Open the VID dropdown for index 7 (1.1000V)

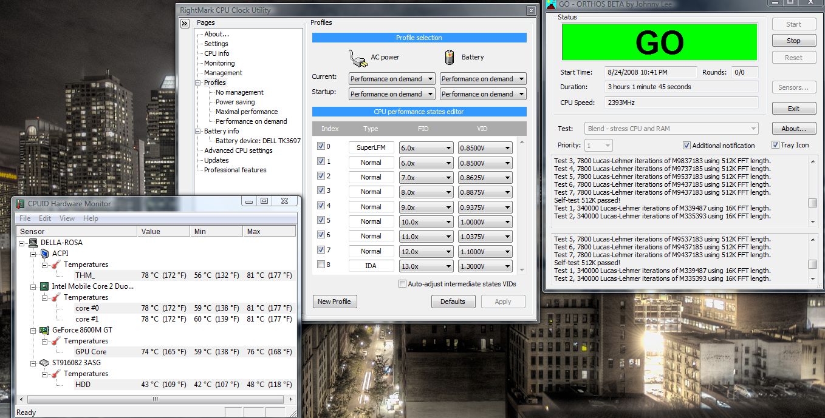485,252
